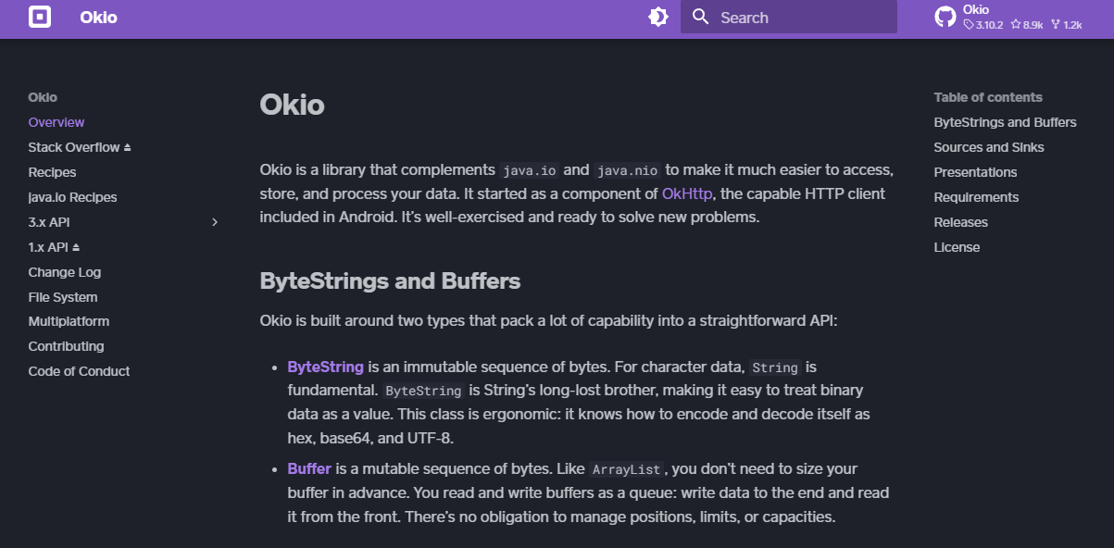Open the Multiplatform nav entry
Image resolution: width=1114 pixels, height=548 pixels.
[69, 321]
